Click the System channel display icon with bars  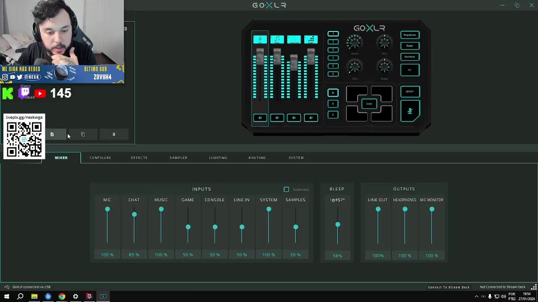pos(311,39)
